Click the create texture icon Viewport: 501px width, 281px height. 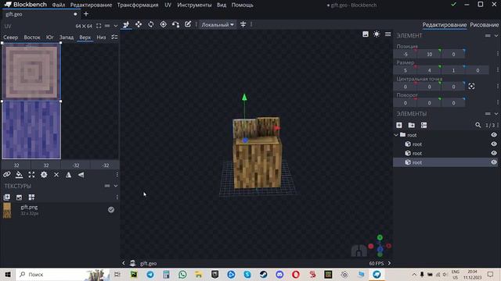(x=19, y=197)
